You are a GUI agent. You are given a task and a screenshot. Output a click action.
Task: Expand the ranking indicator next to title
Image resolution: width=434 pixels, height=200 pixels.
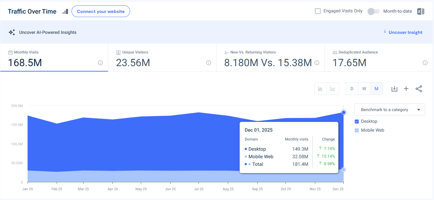(x=65, y=11)
